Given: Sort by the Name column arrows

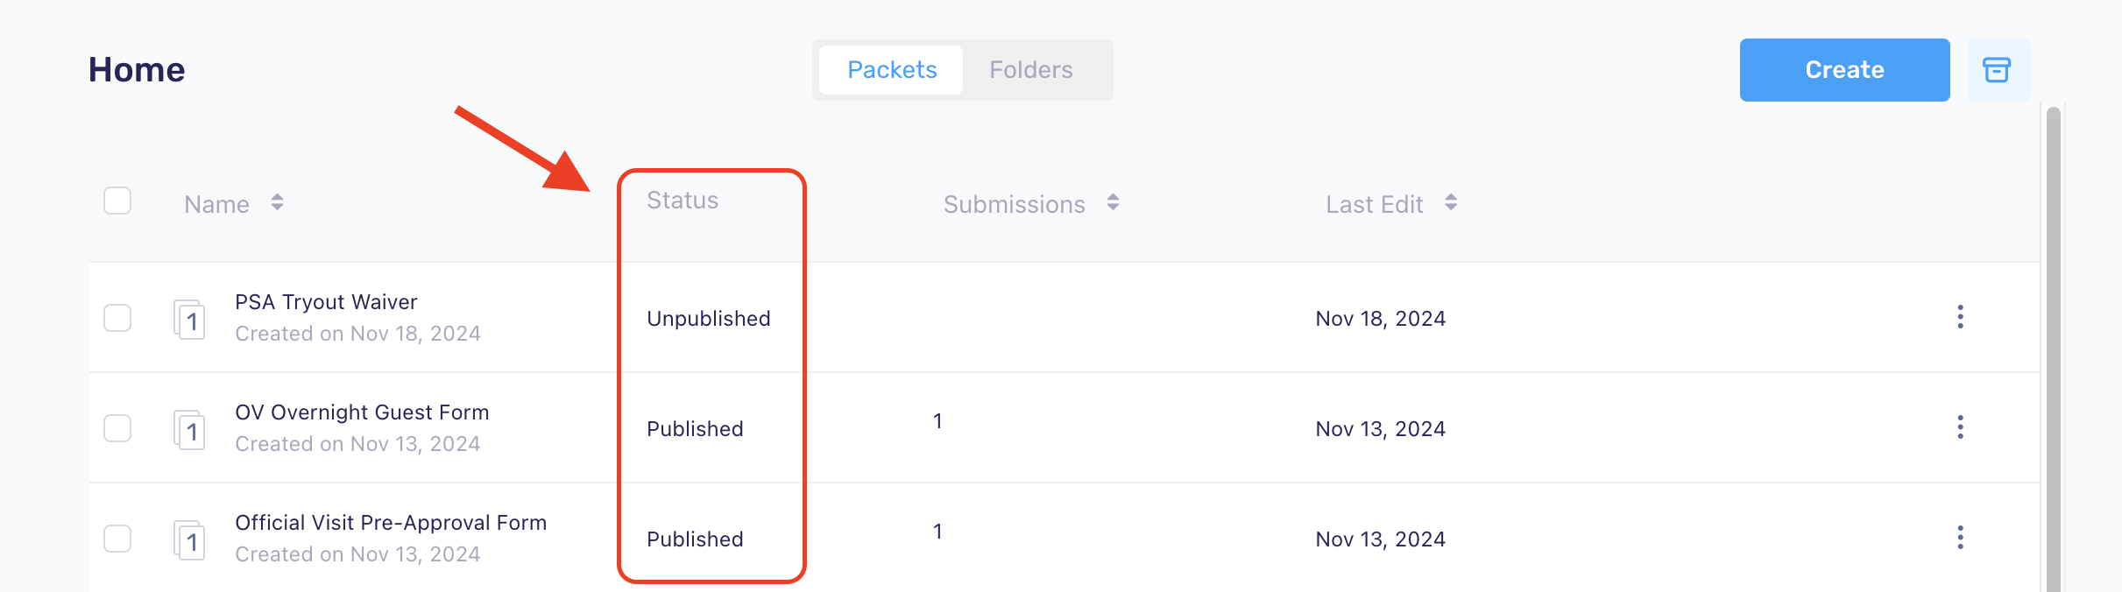Looking at the screenshot, I should click(277, 202).
